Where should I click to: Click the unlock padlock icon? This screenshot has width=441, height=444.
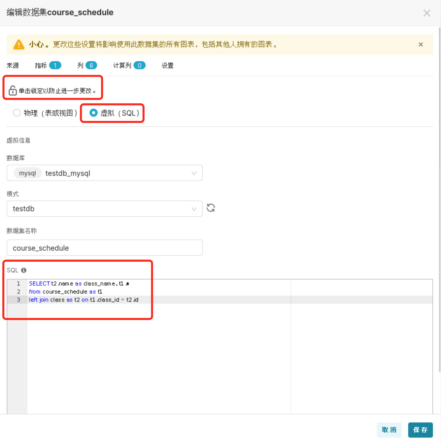click(x=12, y=90)
